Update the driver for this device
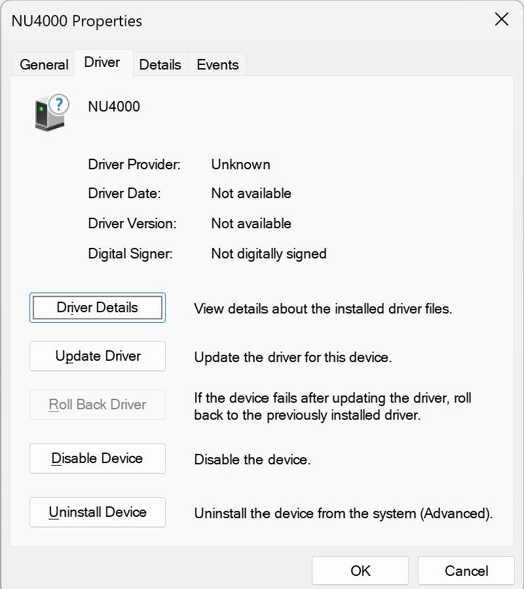Screen dimensions: 524x589 (97, 356)
